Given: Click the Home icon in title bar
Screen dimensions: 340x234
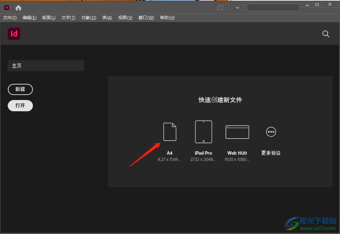Looking at the screenshot, I should [x=18, y=8].
